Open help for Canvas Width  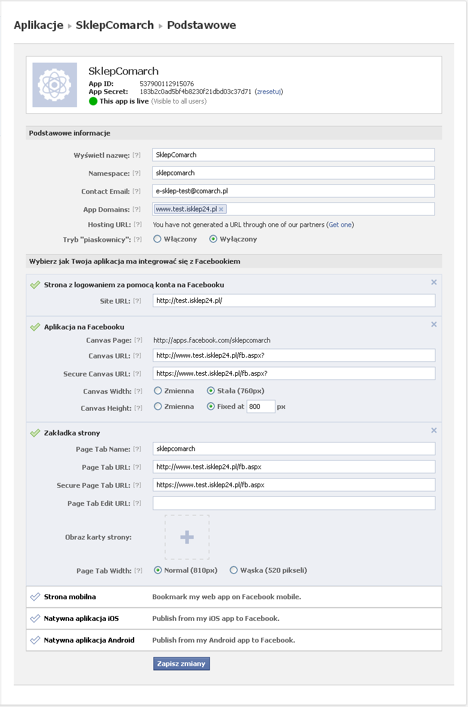point(138,391)
